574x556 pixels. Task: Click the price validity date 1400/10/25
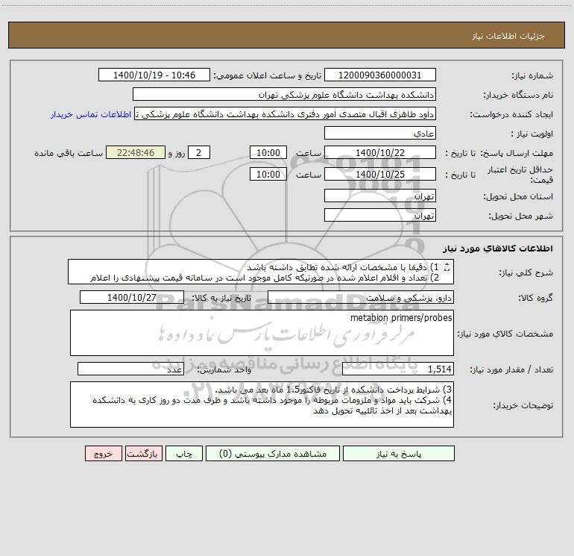pyautogui.click(x=380, y=174)
